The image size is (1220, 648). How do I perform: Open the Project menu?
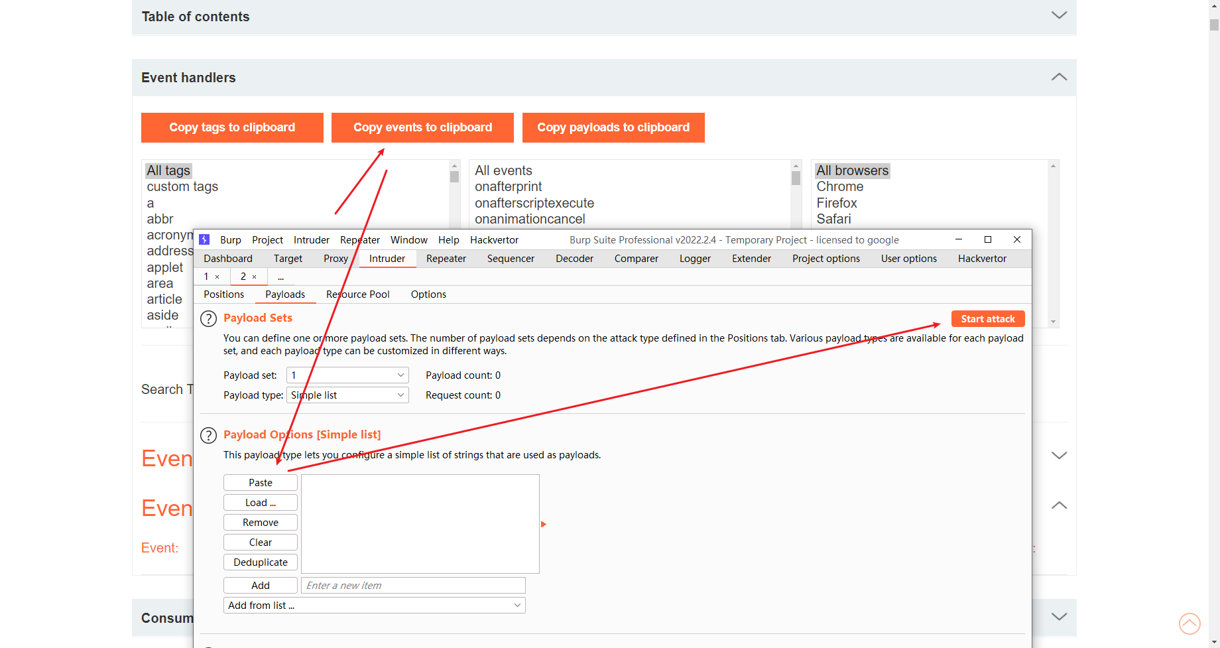267,240
